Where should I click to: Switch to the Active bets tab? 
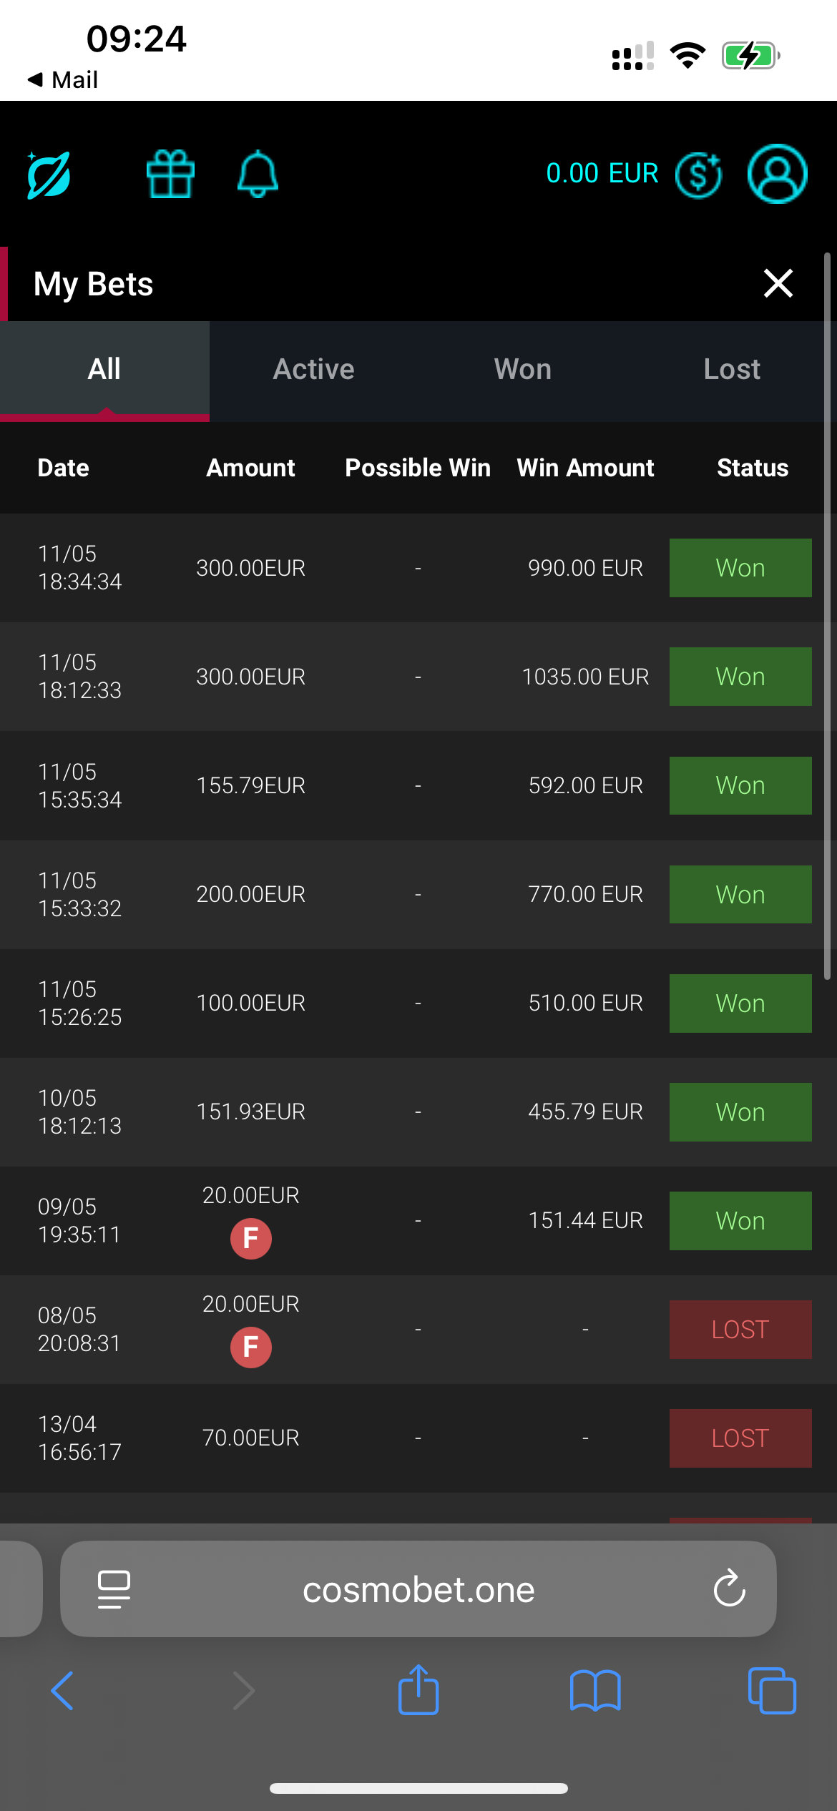point(313,370)
